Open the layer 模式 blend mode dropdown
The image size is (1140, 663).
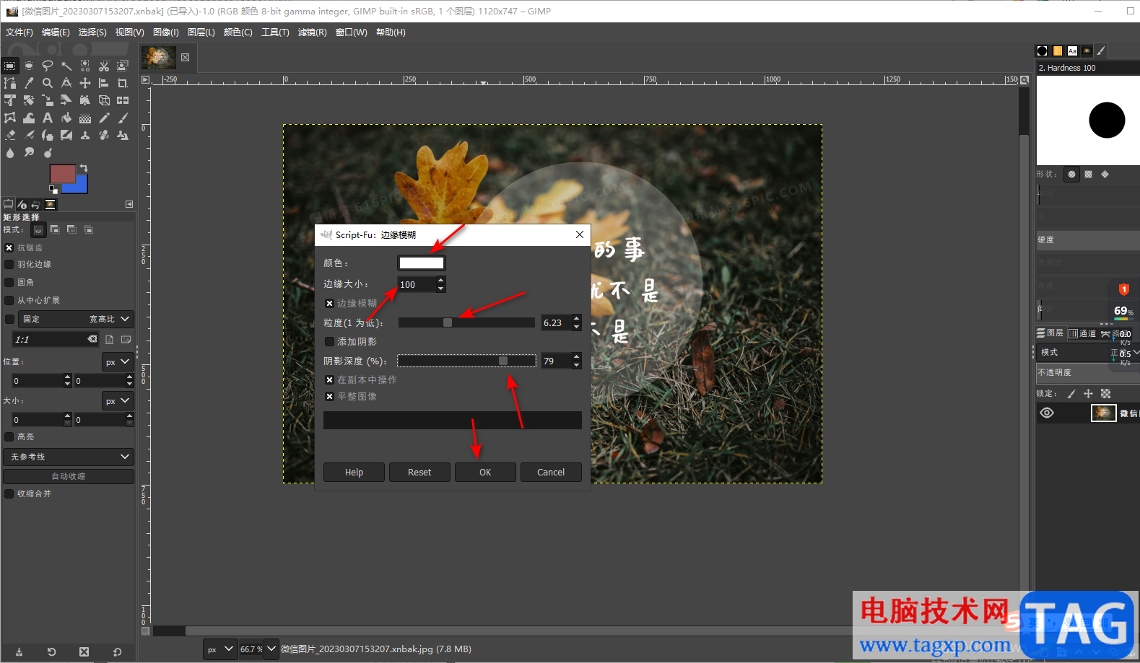click(x=1088, y=352)
